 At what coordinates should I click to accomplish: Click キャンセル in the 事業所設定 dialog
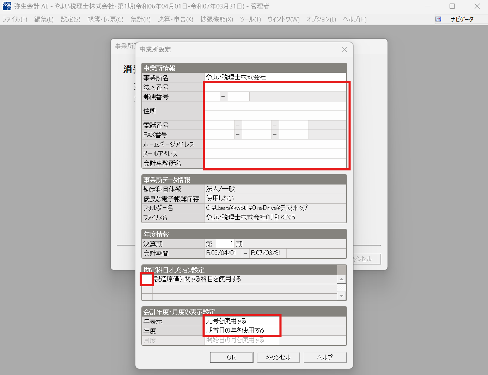coord(278,357)
